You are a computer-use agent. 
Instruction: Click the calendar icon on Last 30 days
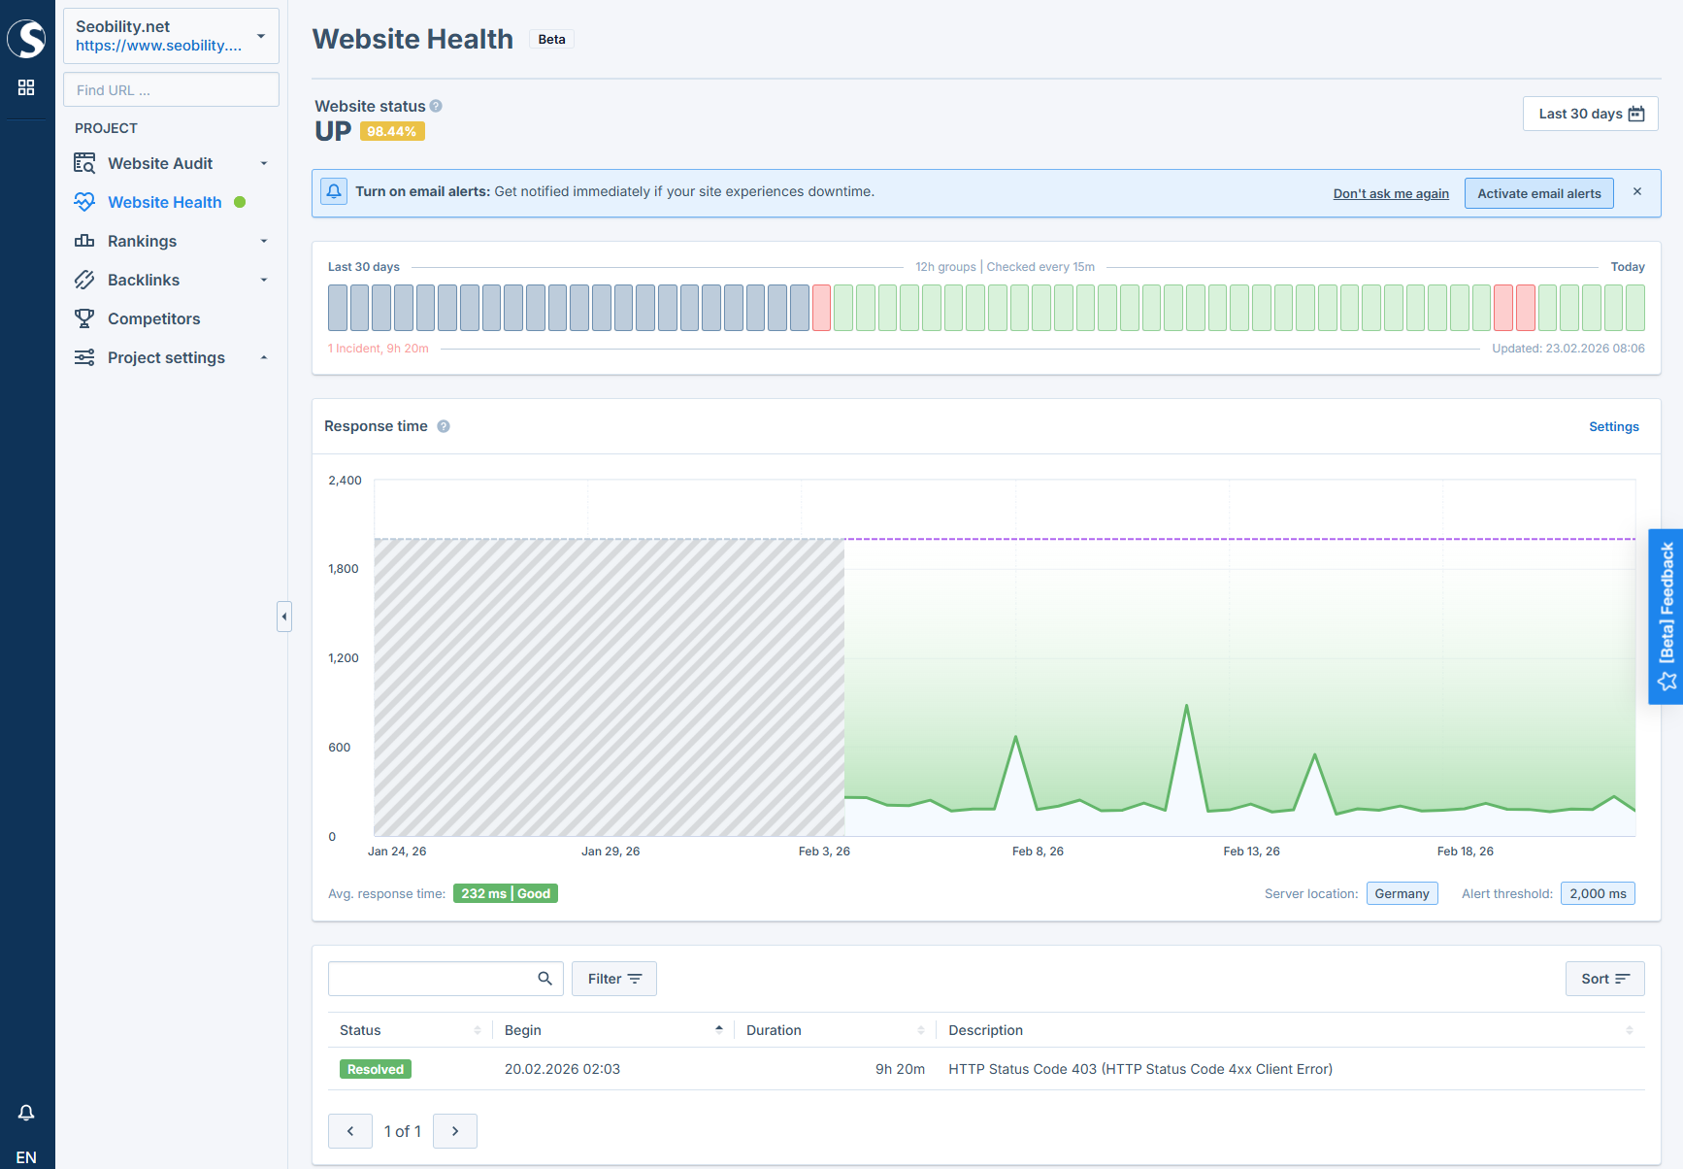(1635, 114)
